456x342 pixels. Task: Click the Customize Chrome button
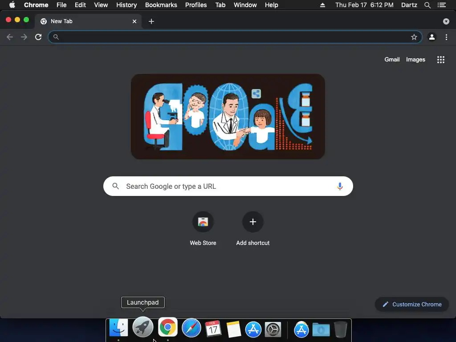[412, 304]
